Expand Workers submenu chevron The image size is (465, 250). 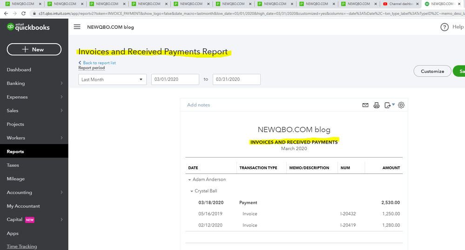pos(62,138)
